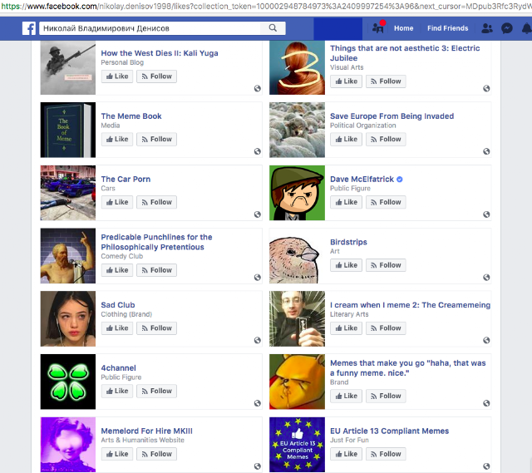Click the Facebook logo icon
This screenshot has width=532, height=473.
(x=29, y=28)
